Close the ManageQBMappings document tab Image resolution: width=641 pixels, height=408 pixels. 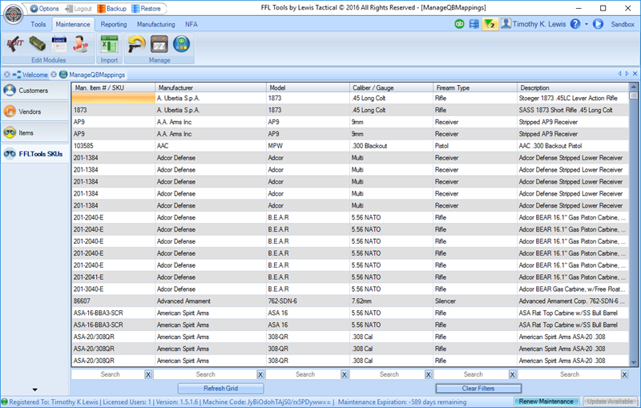(54, 75)
